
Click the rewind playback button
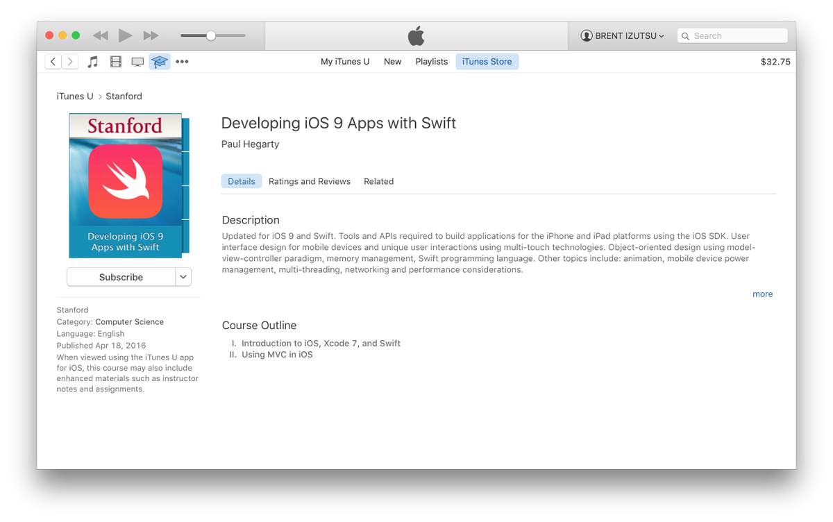101,35
